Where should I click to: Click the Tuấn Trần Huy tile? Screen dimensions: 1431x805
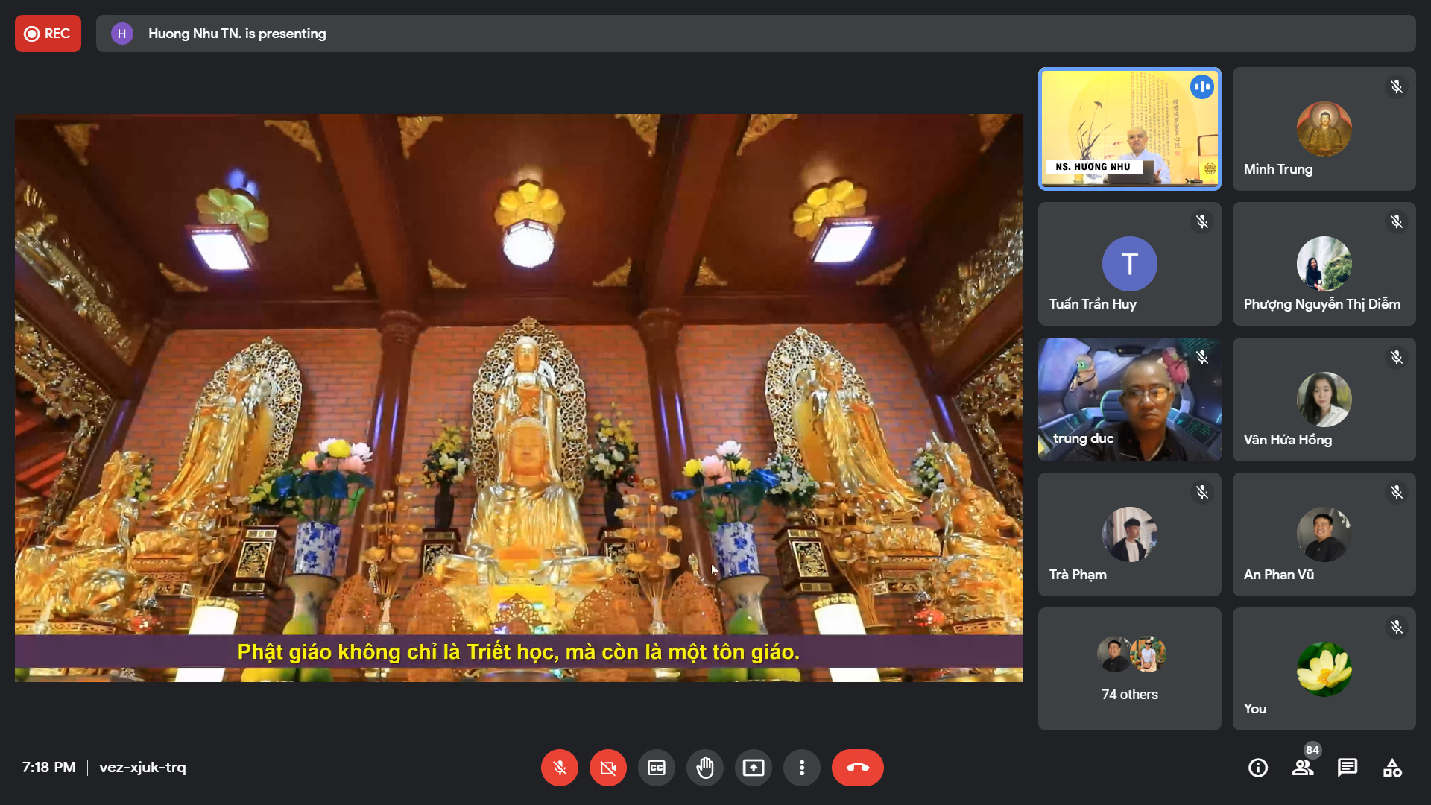pos(1129,264)
